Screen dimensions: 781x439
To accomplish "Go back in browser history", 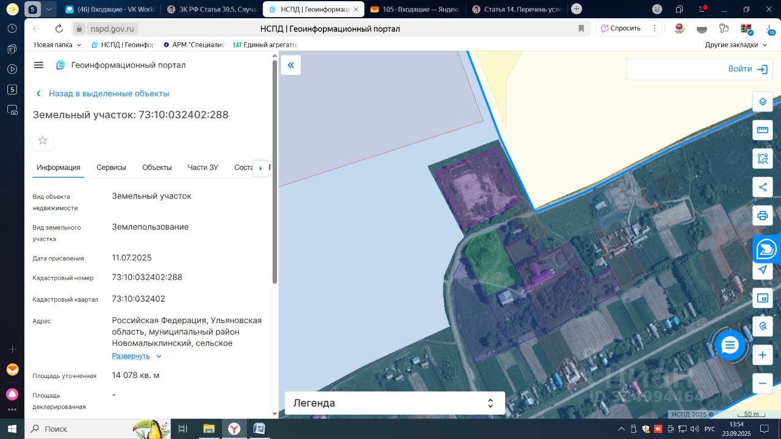I will tap(37, 29).
